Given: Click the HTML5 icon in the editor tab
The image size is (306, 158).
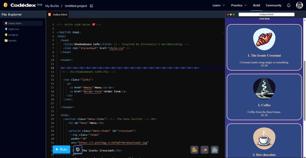Looking at the screenshot, I should coord(49,14).
